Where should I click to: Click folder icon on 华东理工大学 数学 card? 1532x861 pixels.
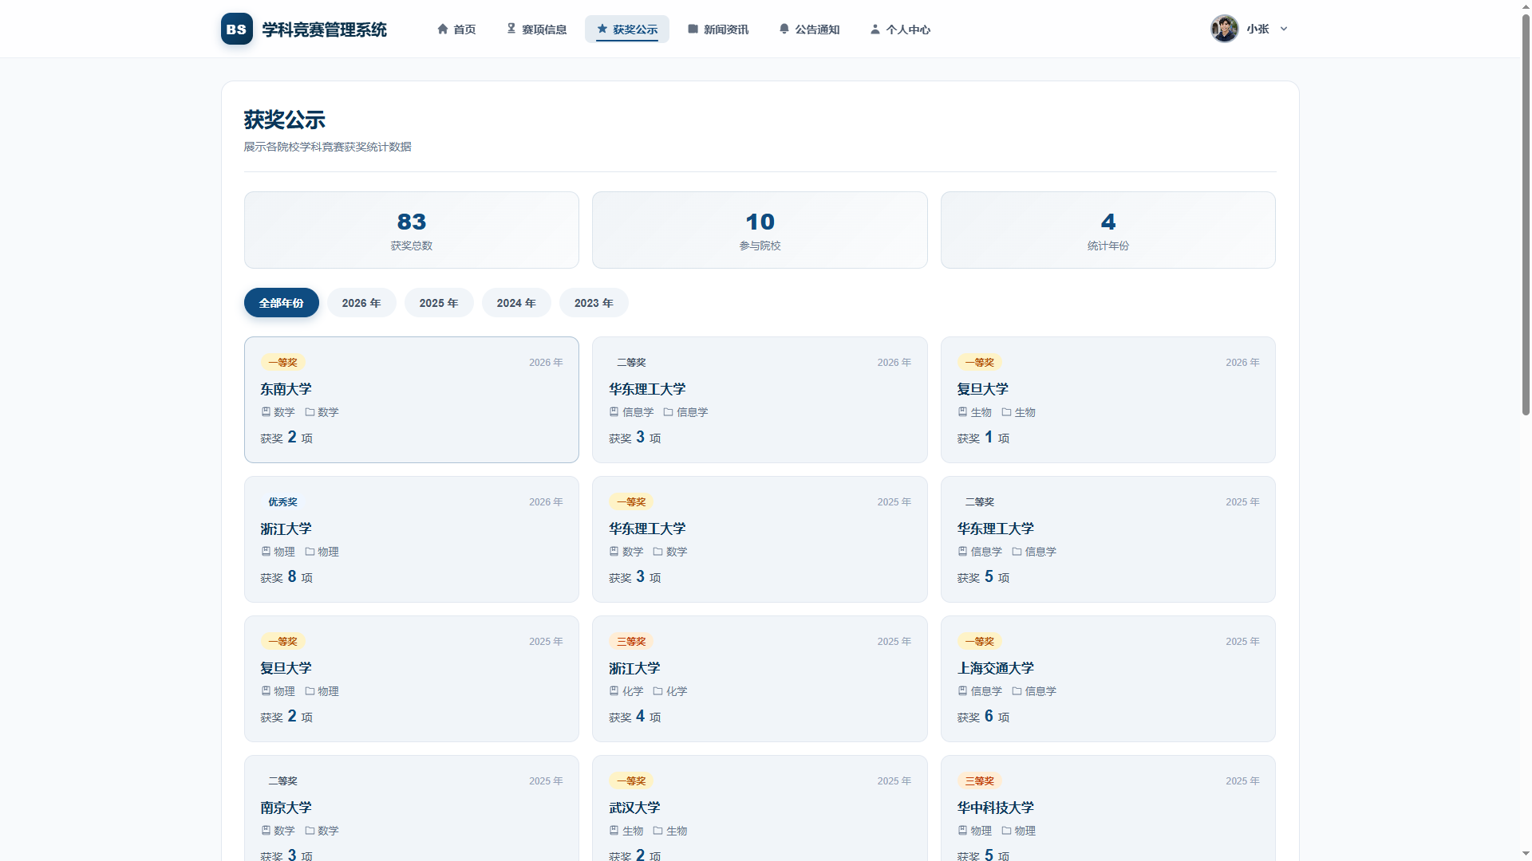(657, 552)
